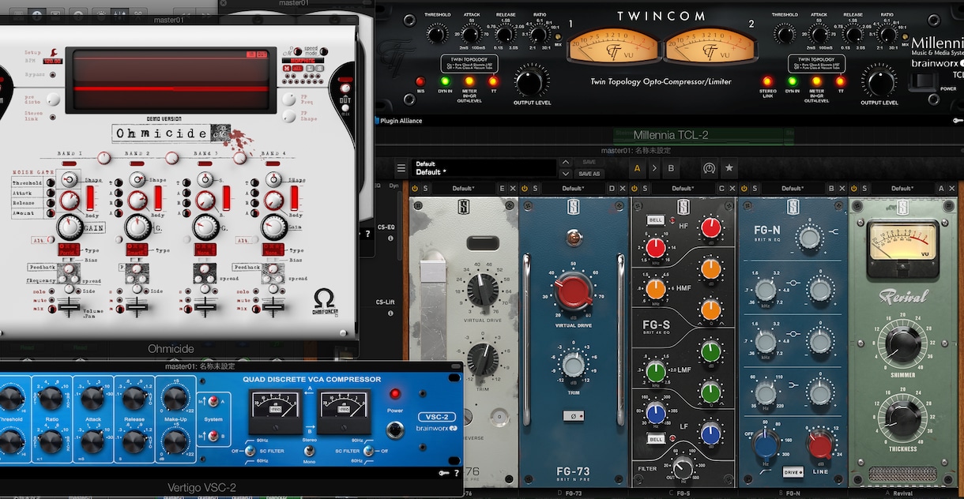Remove the FG-N module with its X
This screenshot has height=499, width=964.
pyautogui.click(x=842, y=189)
